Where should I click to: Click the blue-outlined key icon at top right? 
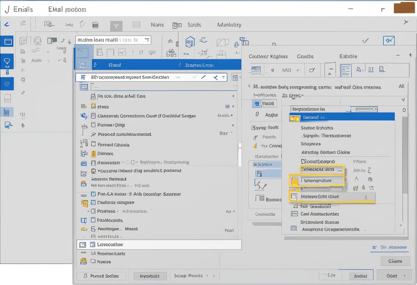(x=389, y=41)
